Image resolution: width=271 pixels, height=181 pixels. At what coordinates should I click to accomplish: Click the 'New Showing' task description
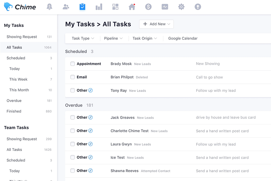tap(208, 64)
